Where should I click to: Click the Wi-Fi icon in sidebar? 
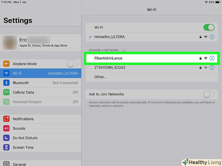click(x=6, y=73)
